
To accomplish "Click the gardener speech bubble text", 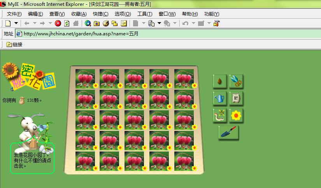I will tap(32, 160).
